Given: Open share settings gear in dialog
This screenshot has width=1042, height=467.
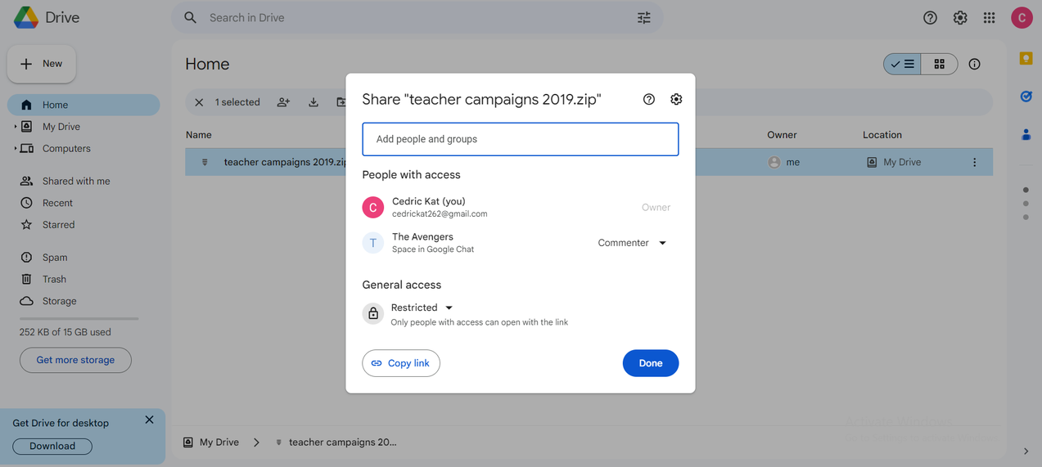Looking at the screenshot, I should [x=676, y=99].
